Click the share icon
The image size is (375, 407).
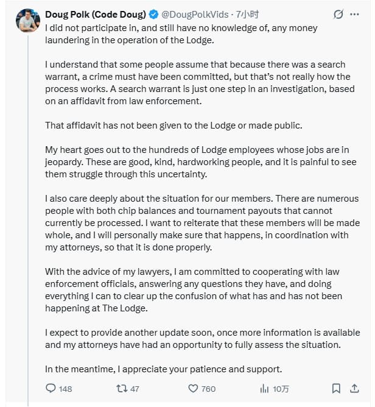pos(354,388)
